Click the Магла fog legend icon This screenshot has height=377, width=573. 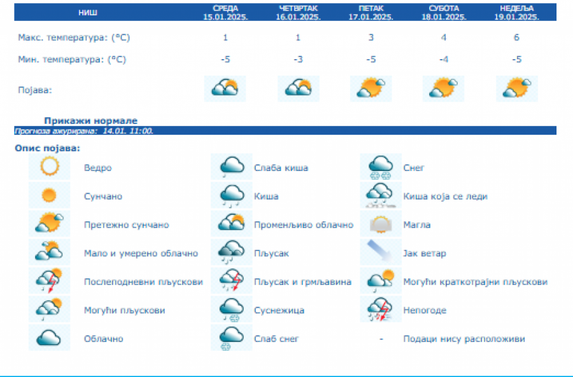point(381,224)
